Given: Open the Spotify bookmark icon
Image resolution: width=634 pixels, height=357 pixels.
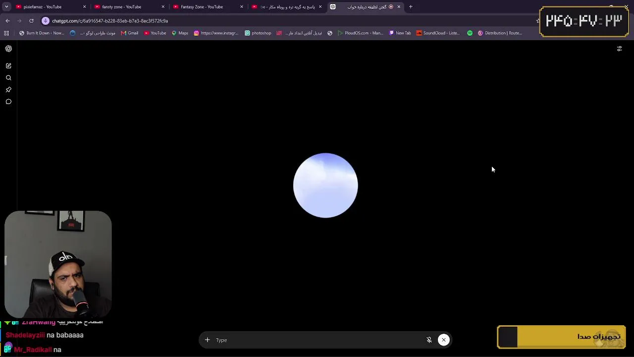Looking at the screenshot, I should point(470,33).
